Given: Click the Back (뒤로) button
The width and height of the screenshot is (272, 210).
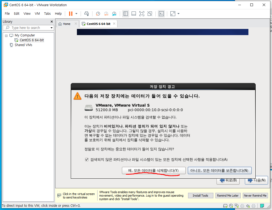Looking at the screenshot, I should (228, 181).
